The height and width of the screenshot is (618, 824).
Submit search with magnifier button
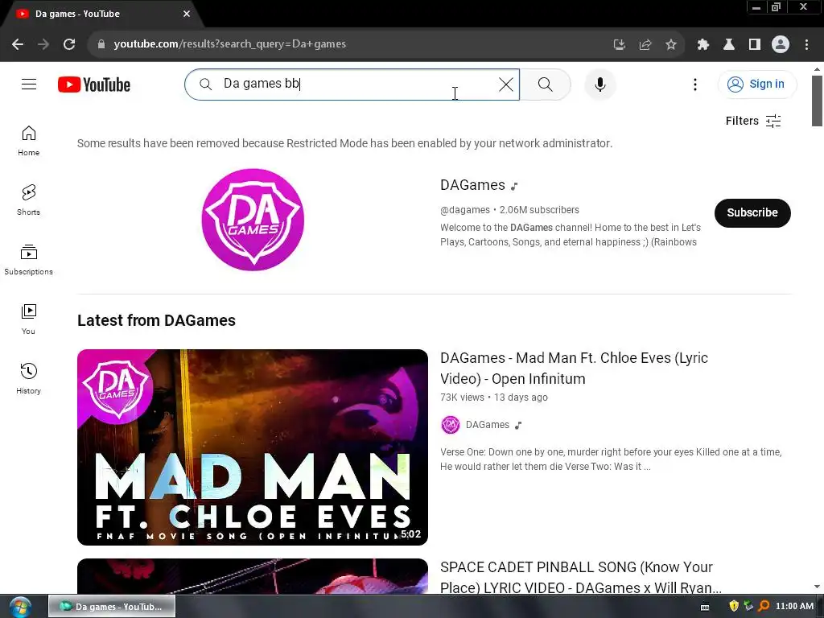tap(546, 84)
